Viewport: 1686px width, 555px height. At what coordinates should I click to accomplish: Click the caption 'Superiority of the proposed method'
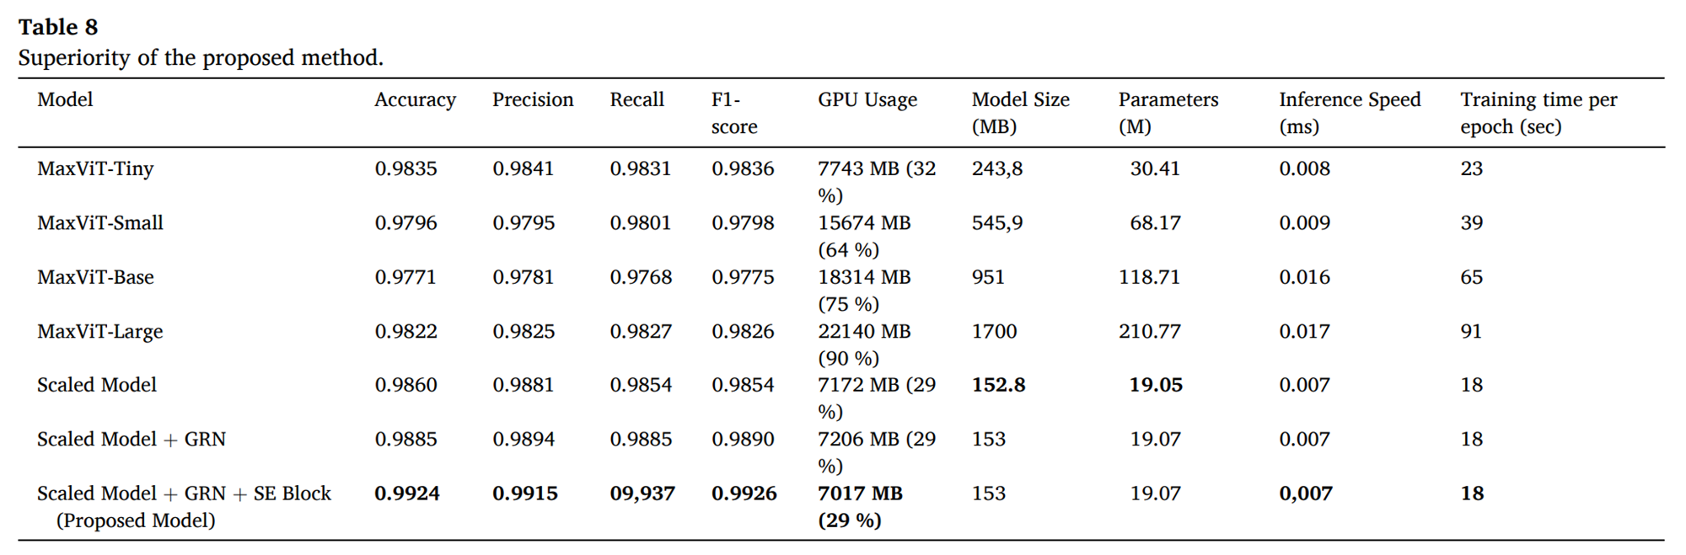201,57
